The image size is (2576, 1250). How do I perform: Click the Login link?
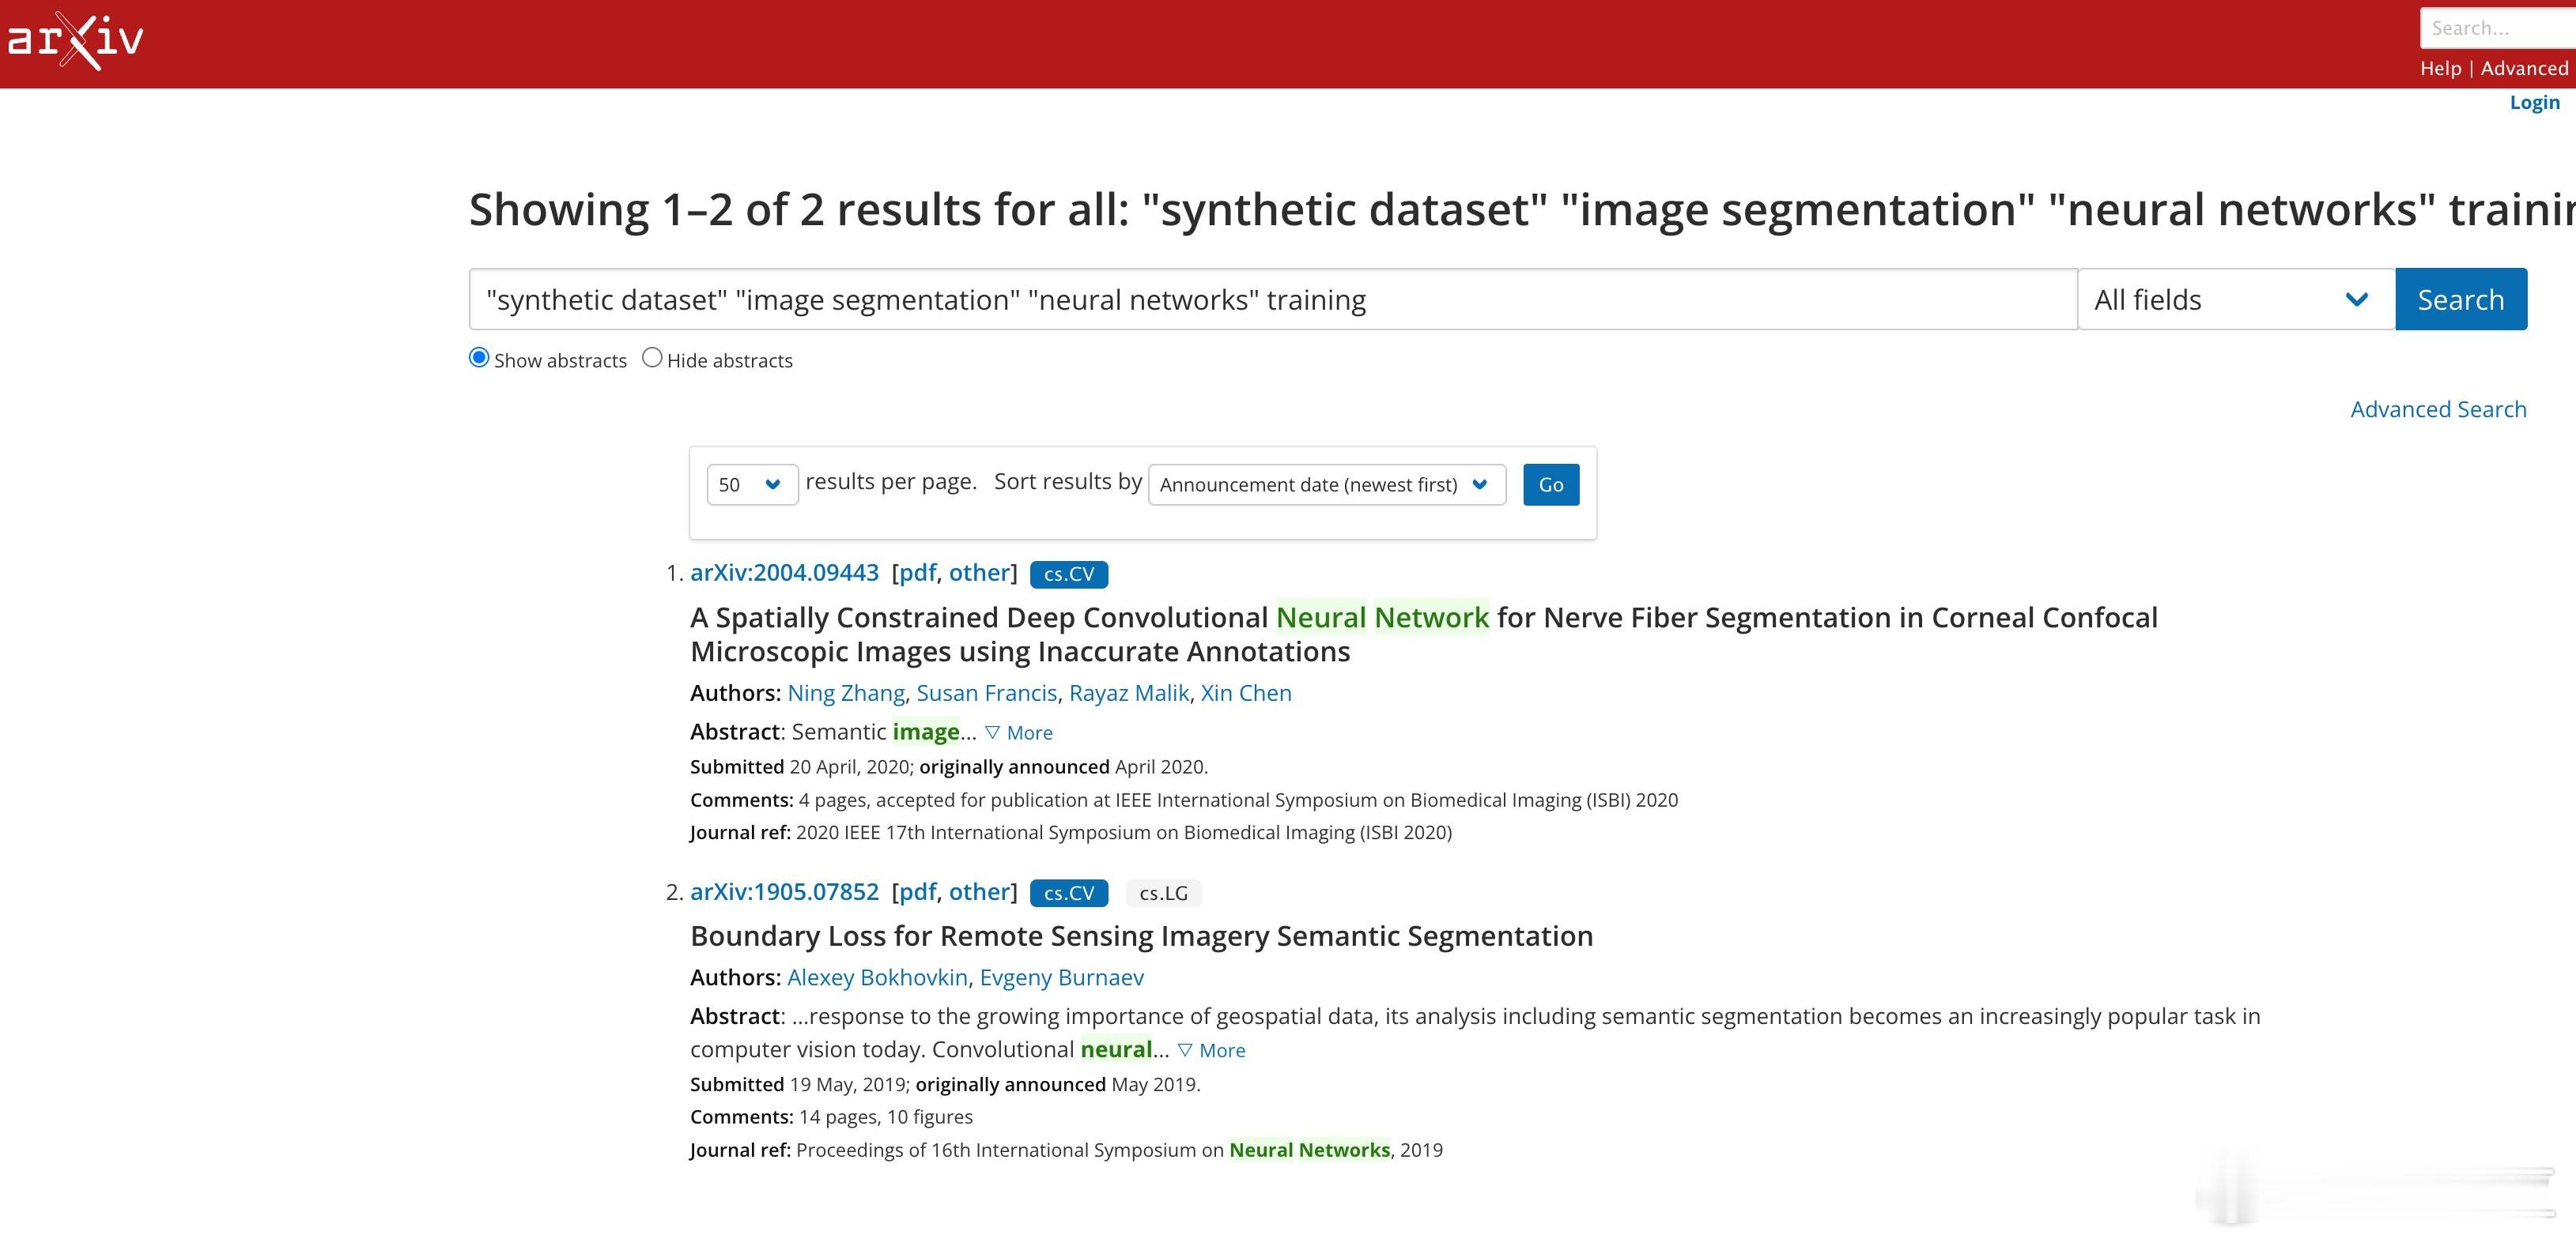[2535, 102]
